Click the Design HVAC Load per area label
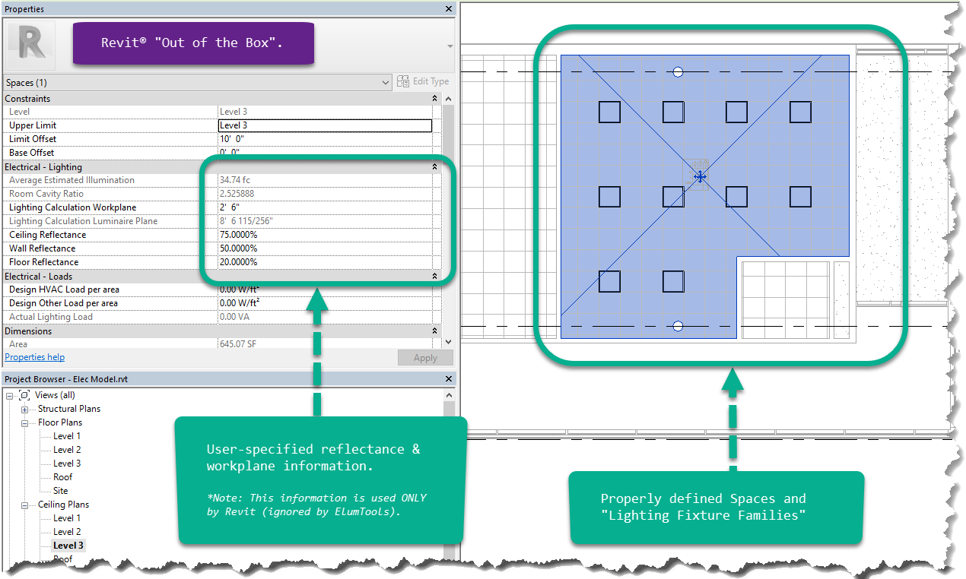966x579 pixels. [x=64, y=289]
